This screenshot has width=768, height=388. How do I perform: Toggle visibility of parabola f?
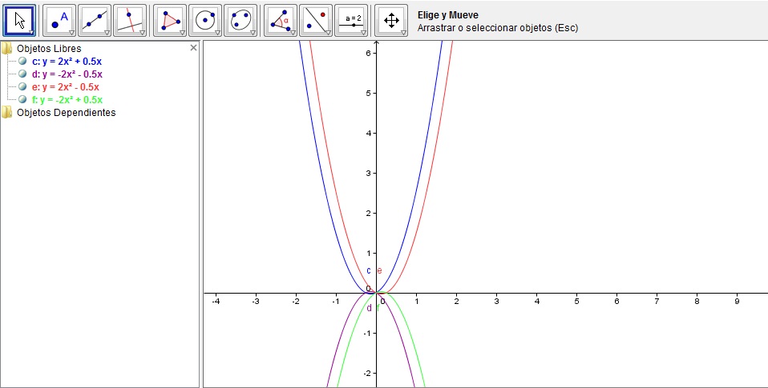pyautogui.click(x=22, y=100)
